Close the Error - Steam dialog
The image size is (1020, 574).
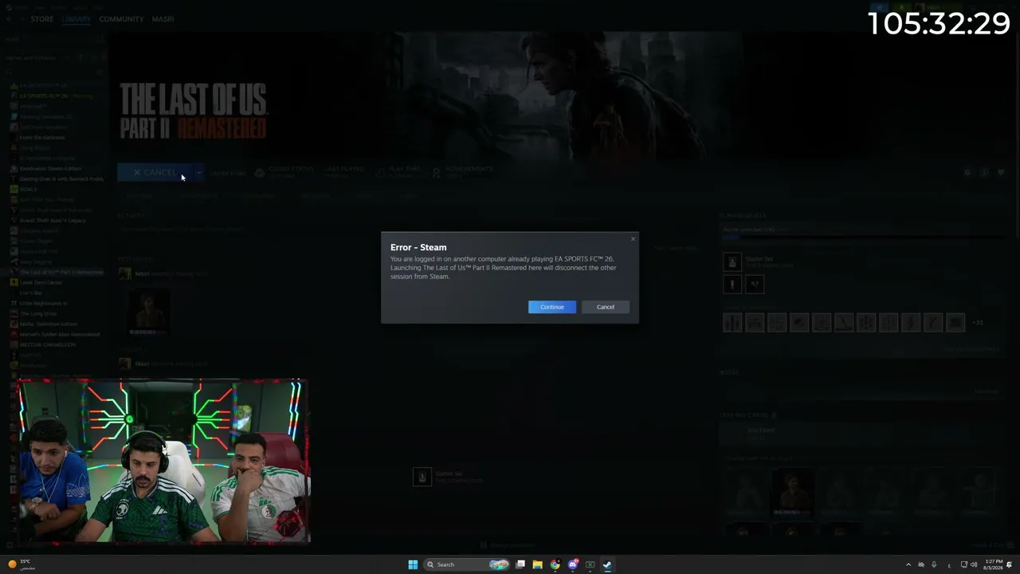tap(634, 238)
